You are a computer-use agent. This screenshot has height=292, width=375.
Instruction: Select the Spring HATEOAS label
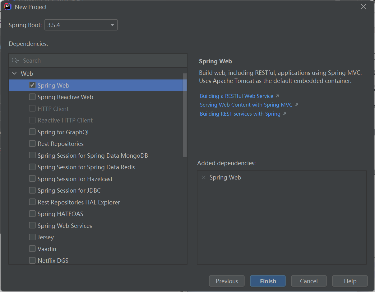coord(60,214)
